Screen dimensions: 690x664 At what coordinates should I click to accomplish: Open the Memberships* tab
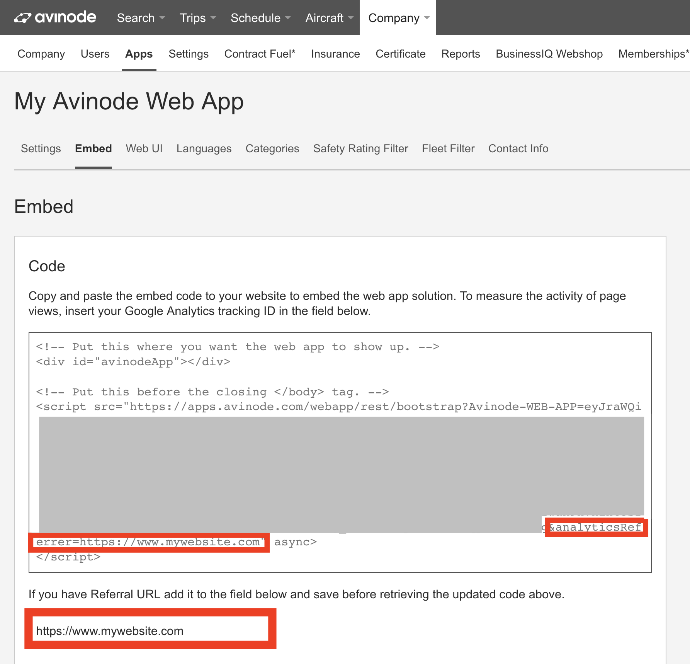pos(654,54)
